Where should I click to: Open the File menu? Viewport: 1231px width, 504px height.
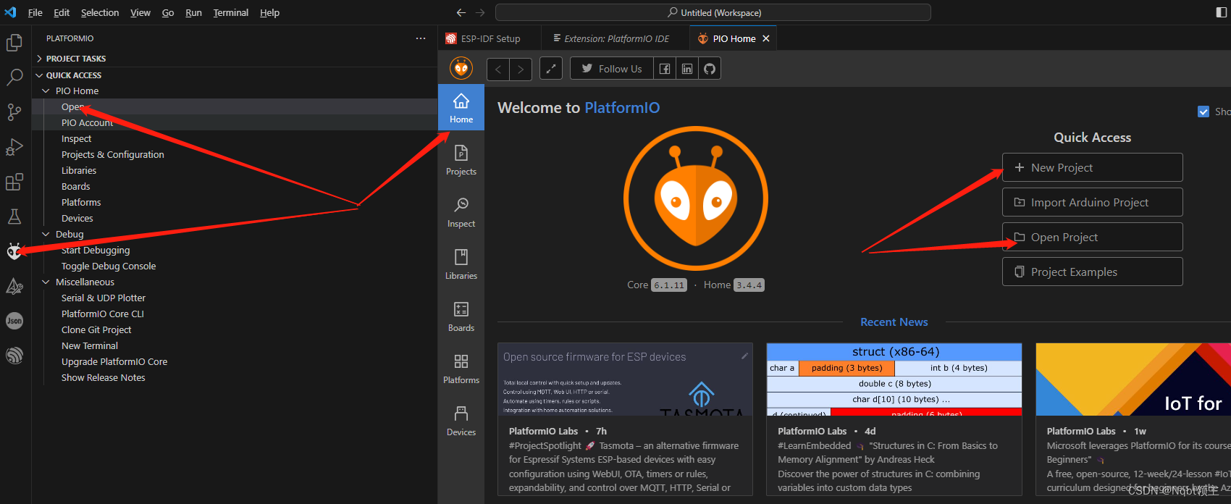(35, 12)
